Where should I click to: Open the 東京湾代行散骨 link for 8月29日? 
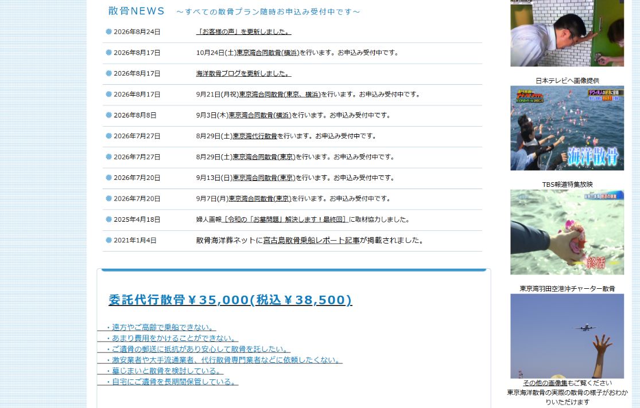click(255, 136)
